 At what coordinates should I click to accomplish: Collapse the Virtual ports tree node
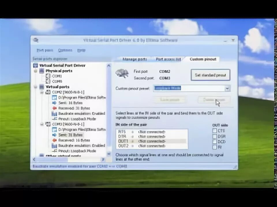[x=35, y=87]
